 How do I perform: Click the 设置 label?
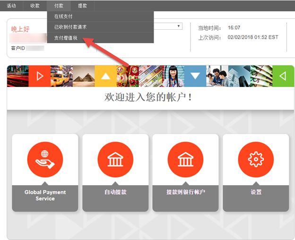[256, 192]
